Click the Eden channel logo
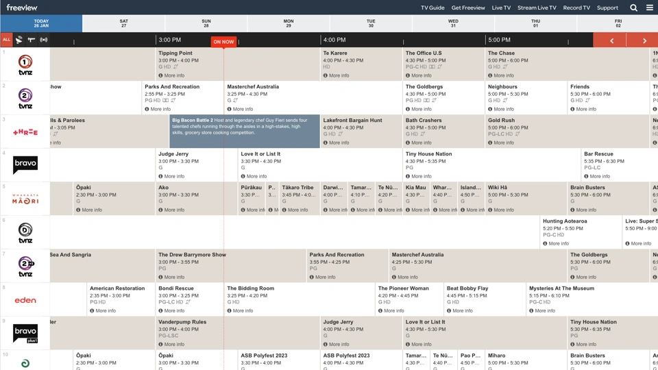 coord(25,300)
